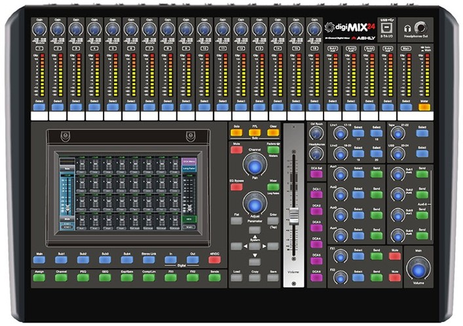Click the up arrow above System

pos(255,236)
